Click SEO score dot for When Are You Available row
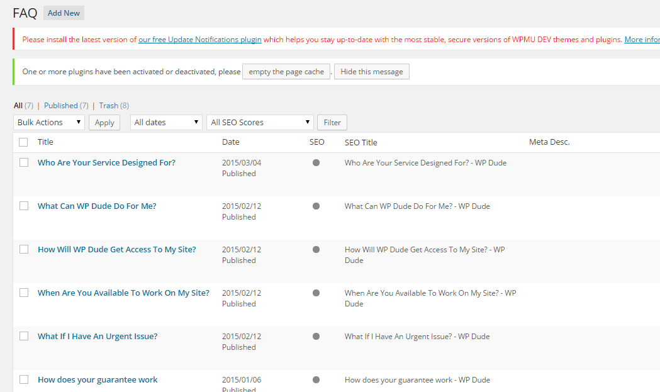This screenshot has height=392, width=660. point(316,293)
